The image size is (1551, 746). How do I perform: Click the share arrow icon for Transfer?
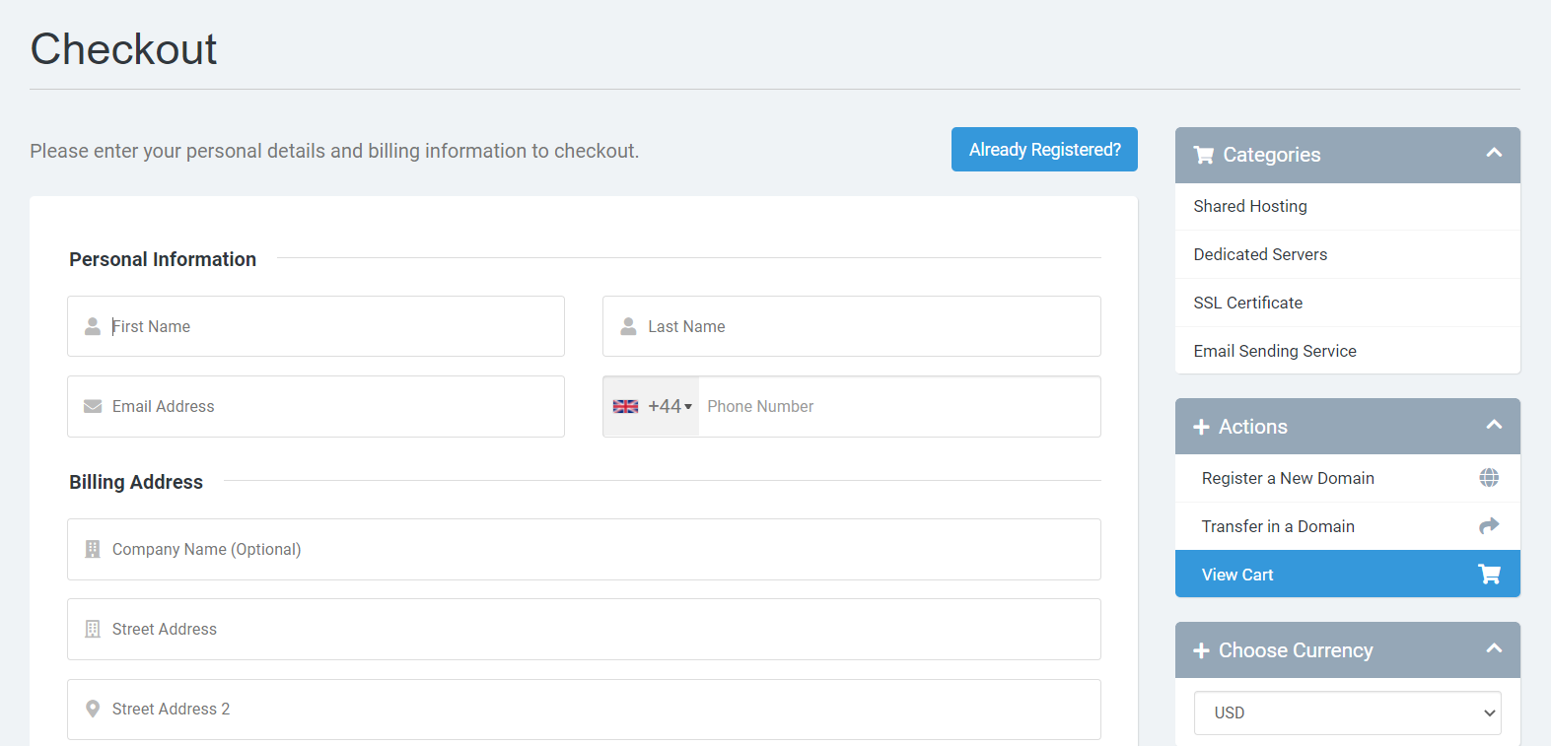click(1489, 525)
